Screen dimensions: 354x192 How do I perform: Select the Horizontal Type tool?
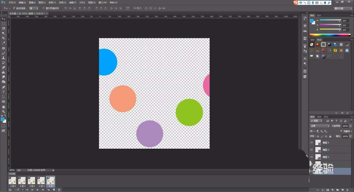4,92
